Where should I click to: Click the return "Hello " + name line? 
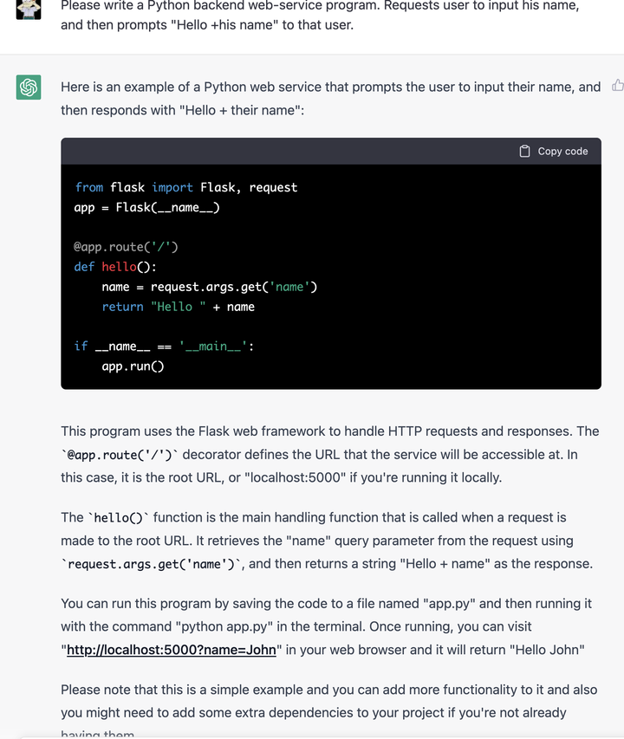pos(179,307)
